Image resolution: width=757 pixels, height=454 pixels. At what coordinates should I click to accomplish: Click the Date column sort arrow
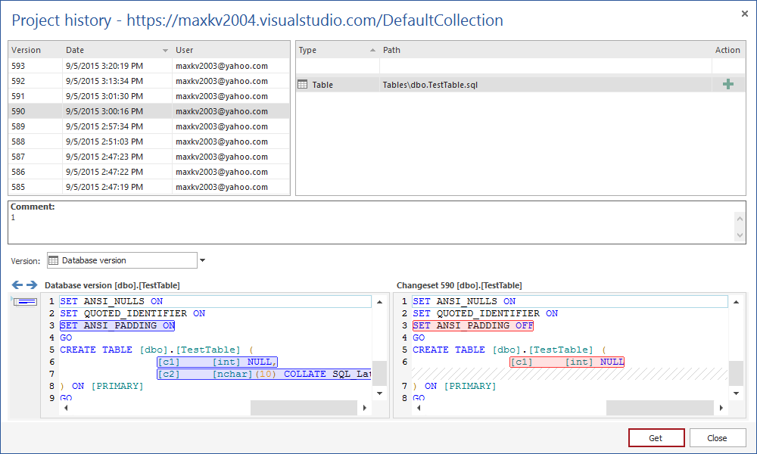164,50
